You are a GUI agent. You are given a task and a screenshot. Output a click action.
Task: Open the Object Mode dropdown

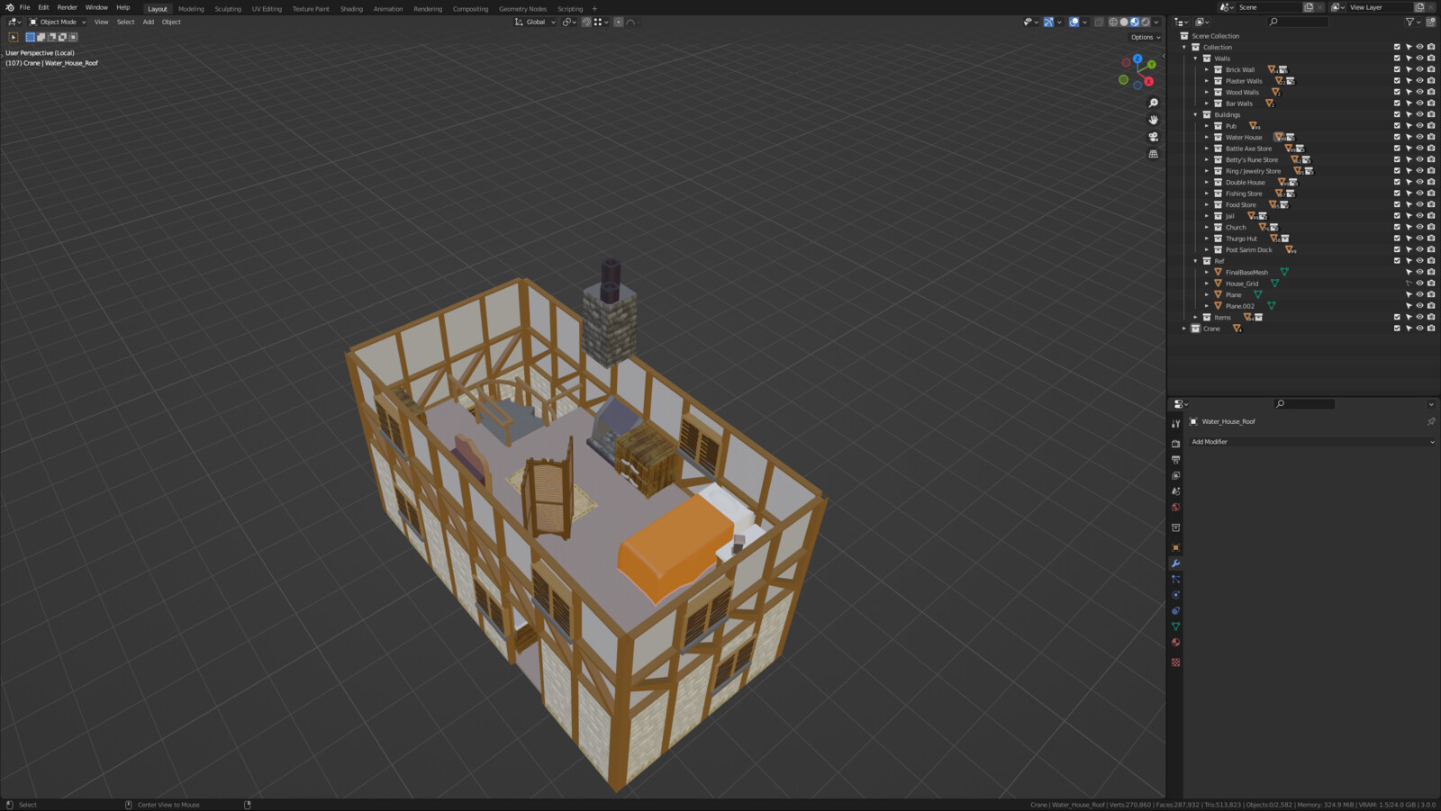[x=58, y=22]
